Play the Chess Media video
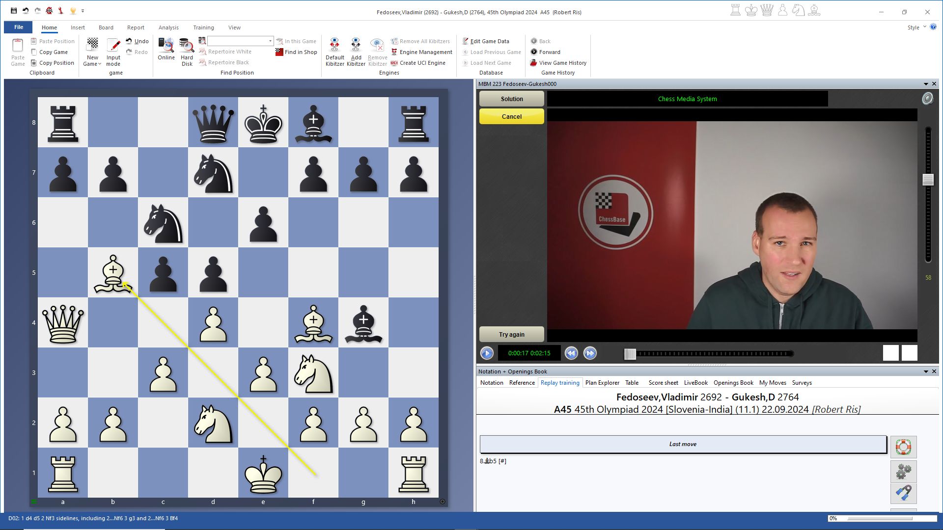The height and width of the screenshot is (530, 943). [x=487, y=353]
